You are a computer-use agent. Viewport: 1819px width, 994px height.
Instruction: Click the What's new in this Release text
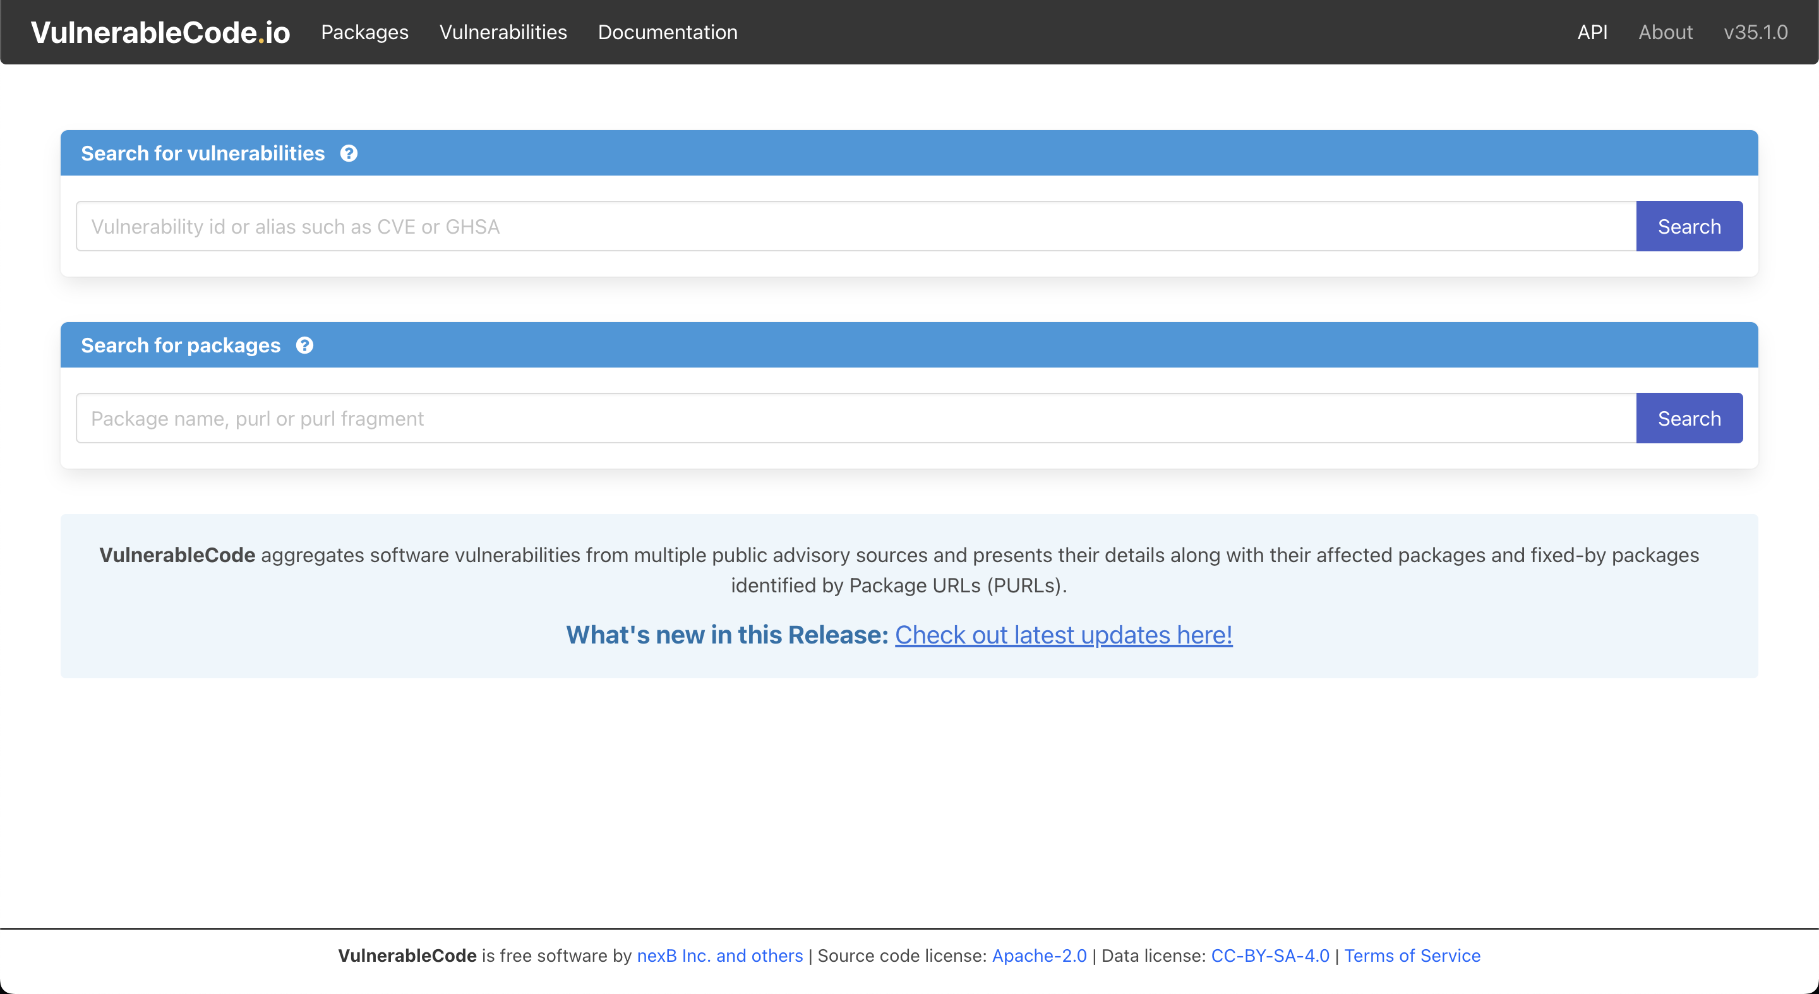(726, 635)
